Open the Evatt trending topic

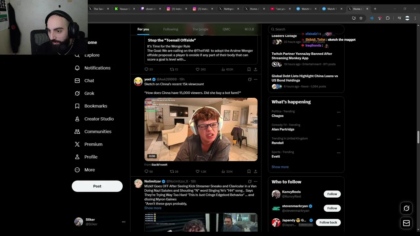point(276,156)
